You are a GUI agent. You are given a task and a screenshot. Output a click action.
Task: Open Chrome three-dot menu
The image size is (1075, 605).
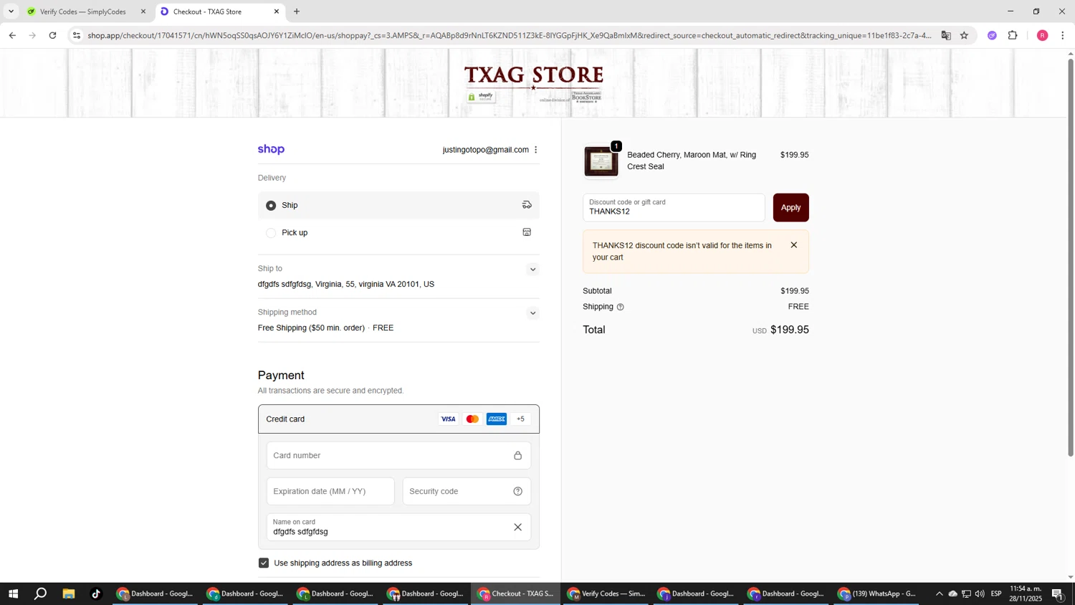coord(1062,35)
